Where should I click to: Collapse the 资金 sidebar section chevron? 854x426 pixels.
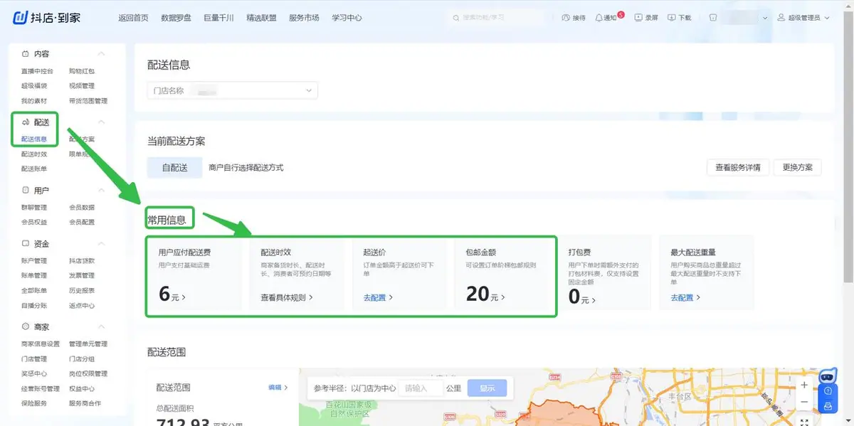101,244
